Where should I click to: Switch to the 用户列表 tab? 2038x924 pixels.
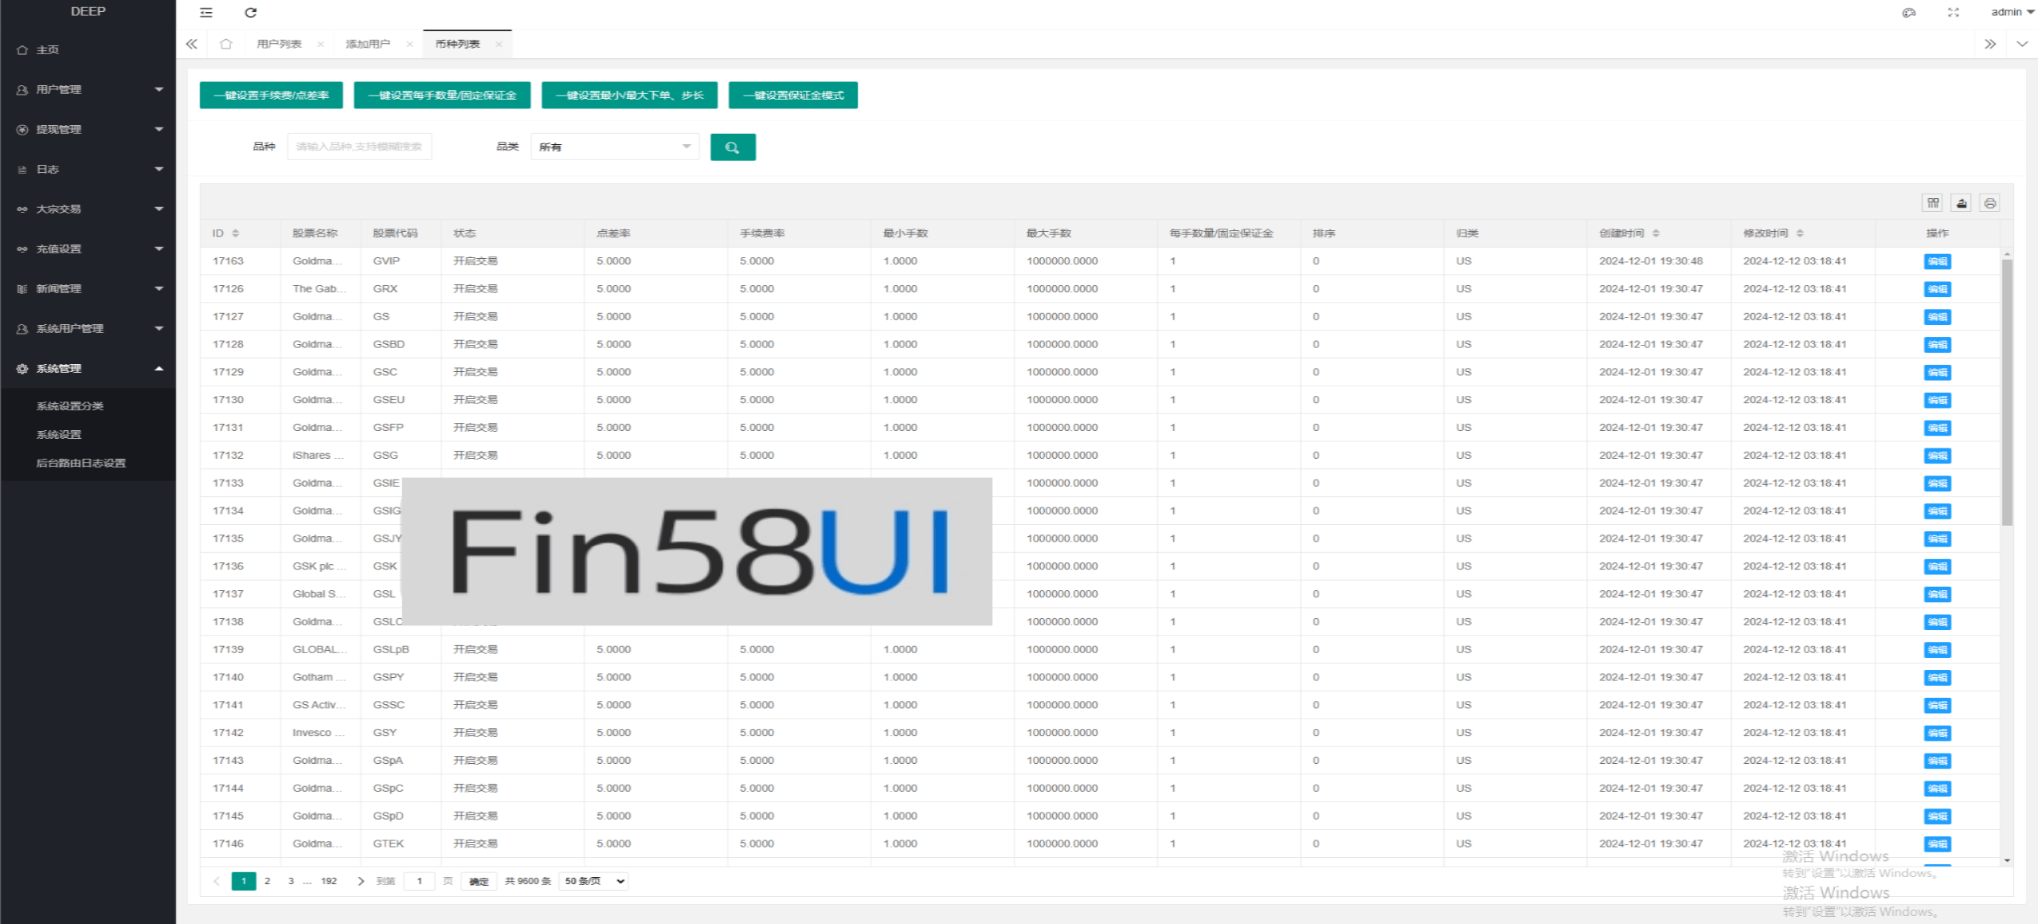coord(279,44)
